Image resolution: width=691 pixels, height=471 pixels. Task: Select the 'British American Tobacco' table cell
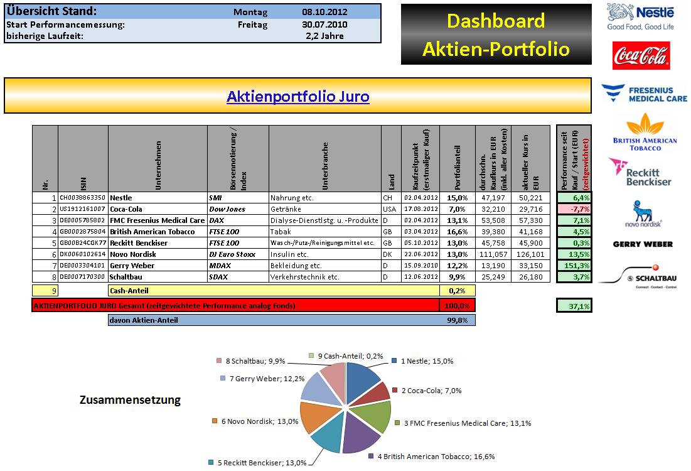[158, 232]
